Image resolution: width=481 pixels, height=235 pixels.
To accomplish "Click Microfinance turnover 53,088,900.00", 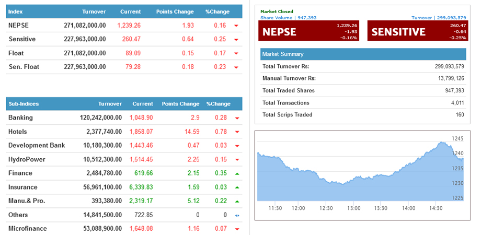I will (102, 229).
